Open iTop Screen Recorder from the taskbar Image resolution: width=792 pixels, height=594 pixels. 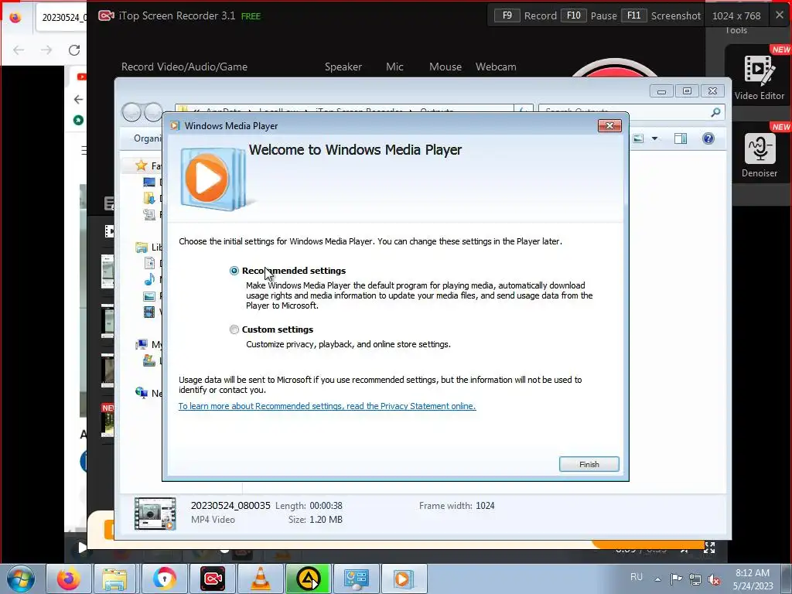(x=213, y=579)
